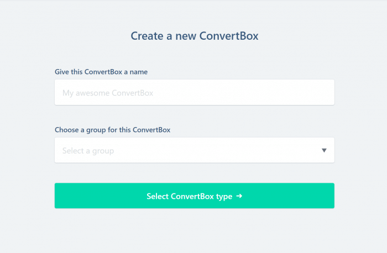Proceed by clicking the green type button
The width and height of the screenshot is (387, 253).
click(195, 196)
